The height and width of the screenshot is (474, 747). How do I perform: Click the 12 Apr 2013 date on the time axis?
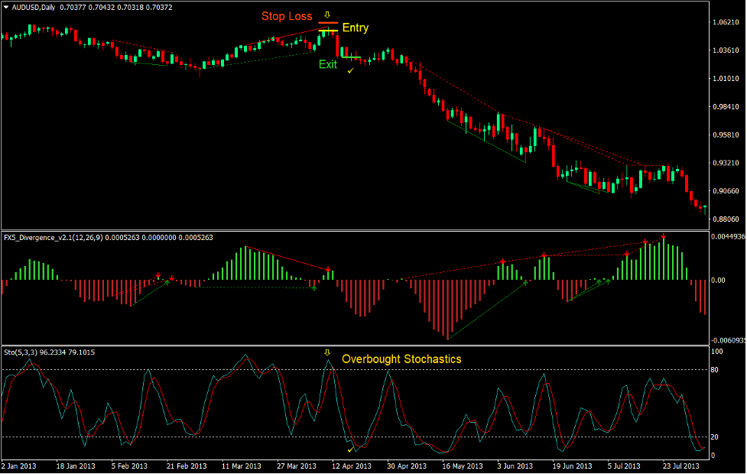pyautogui.click(x=352, y=466)
